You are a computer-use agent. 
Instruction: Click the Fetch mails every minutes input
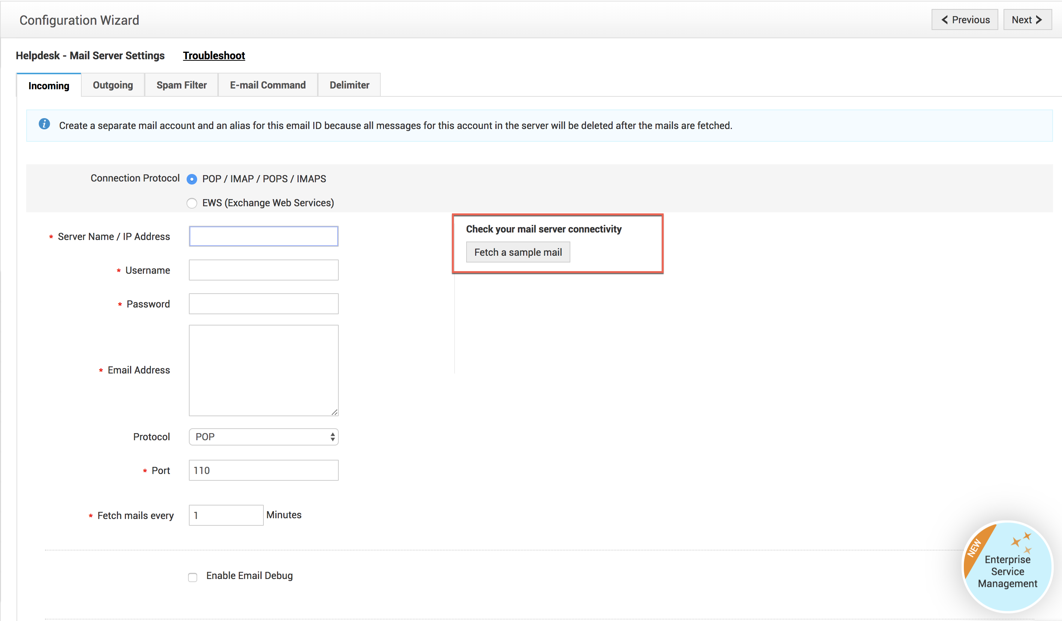tap(225, 514)
